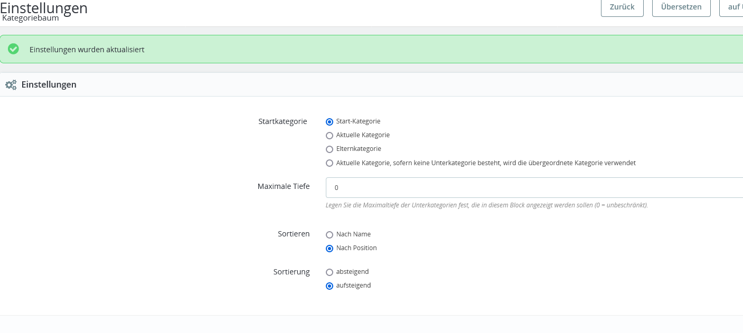This screenshot has height=333, width=743.
Task: Choose Aktuelle Kategorie as the start category
Action: coord(330,136)
